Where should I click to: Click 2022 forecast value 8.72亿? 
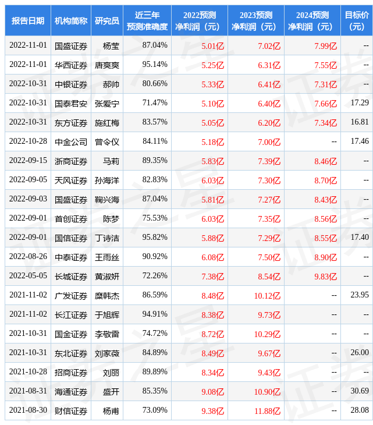click(212, 335)
